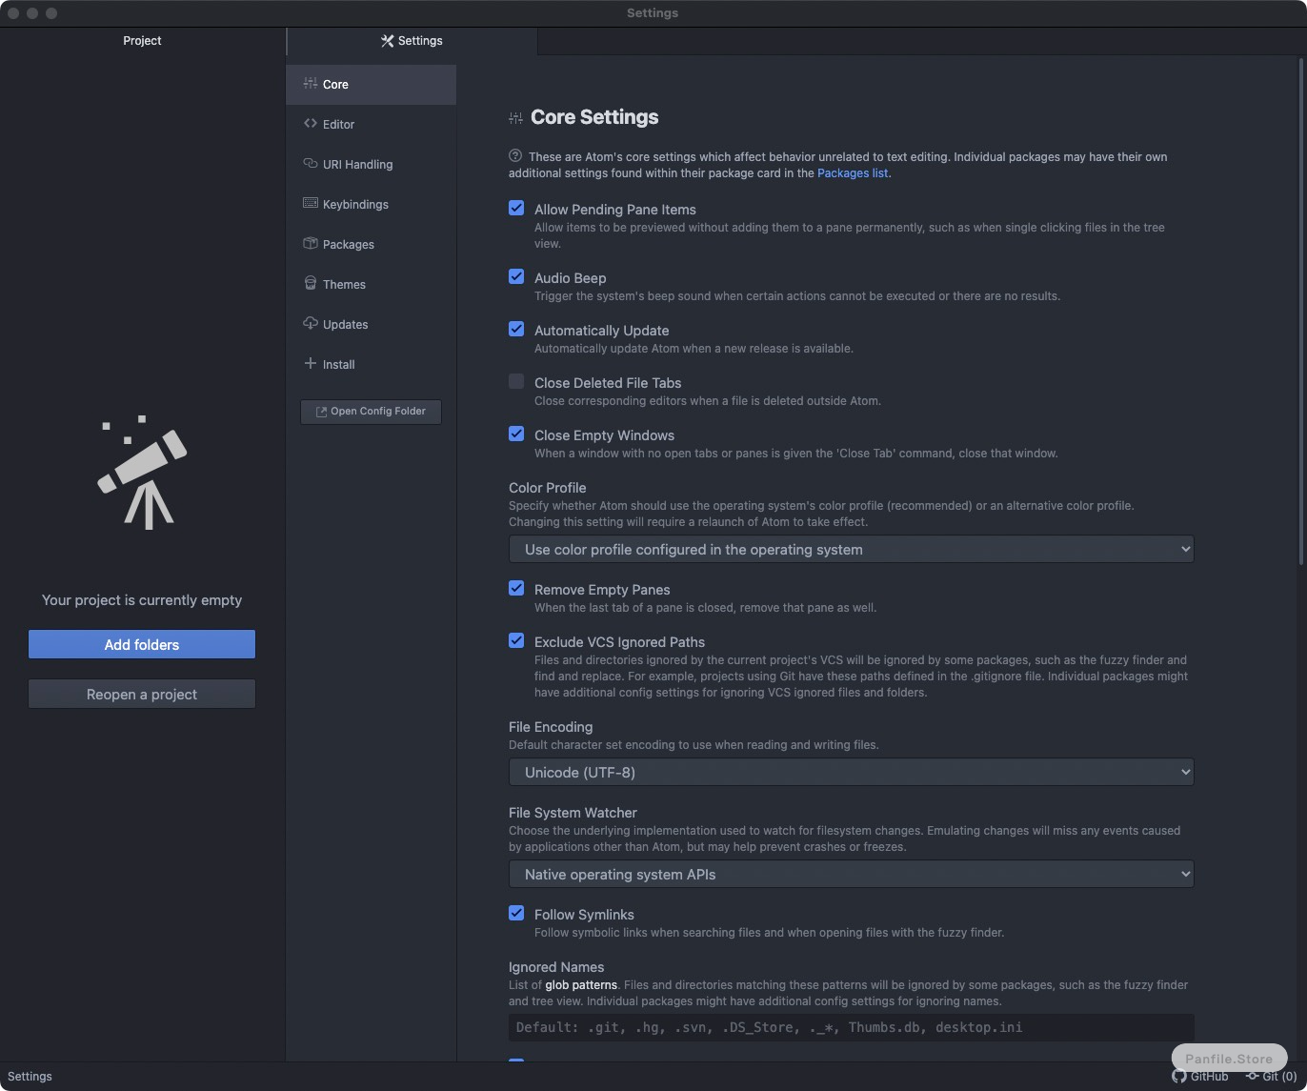Click the GitHub octocat icon in status bar
The height and width of the screenshot is (1091, 1307).
(1179, 1076)
